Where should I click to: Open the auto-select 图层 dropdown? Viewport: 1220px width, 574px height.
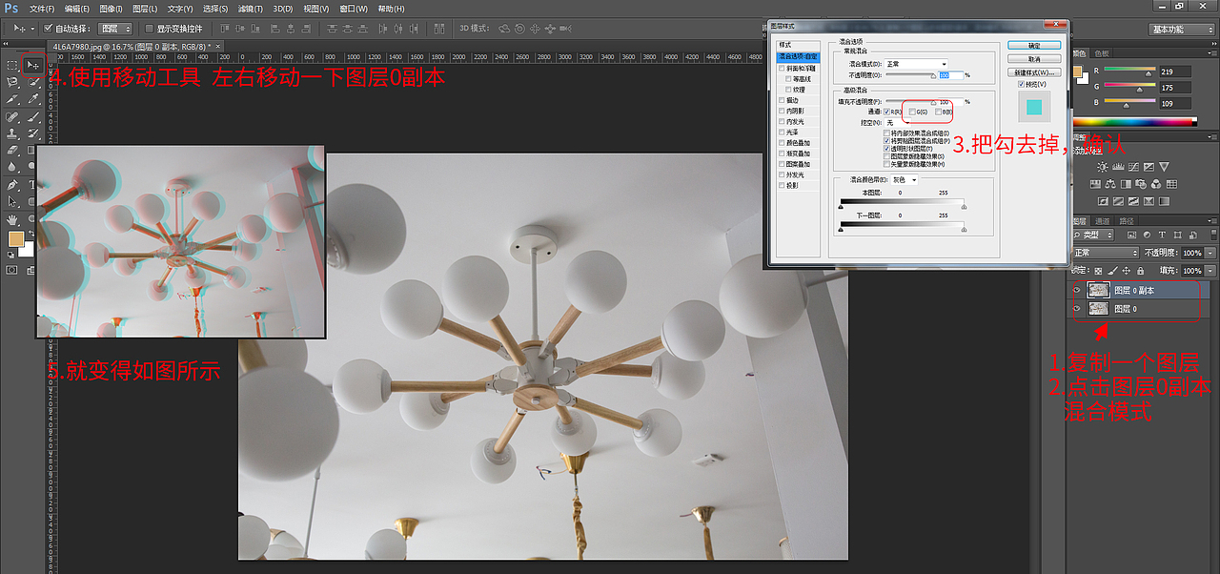coord(115,29)
